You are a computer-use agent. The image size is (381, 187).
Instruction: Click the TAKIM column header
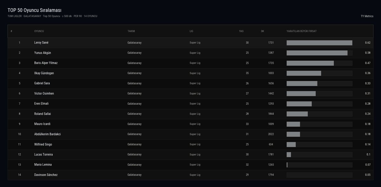131,31
